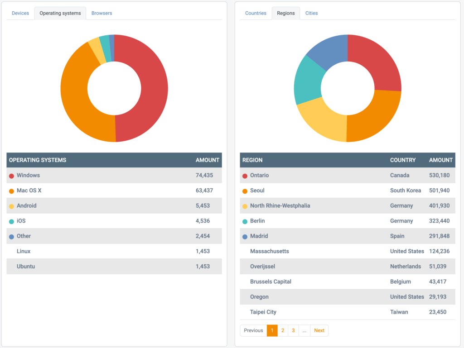This screenshot has width=464, height=348.
Task: Click the red legend dot beside Ontario
Action: click(x=244, y=175)
